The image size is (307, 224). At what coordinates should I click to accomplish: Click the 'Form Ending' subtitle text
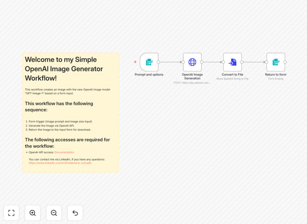tap(276, 79)
